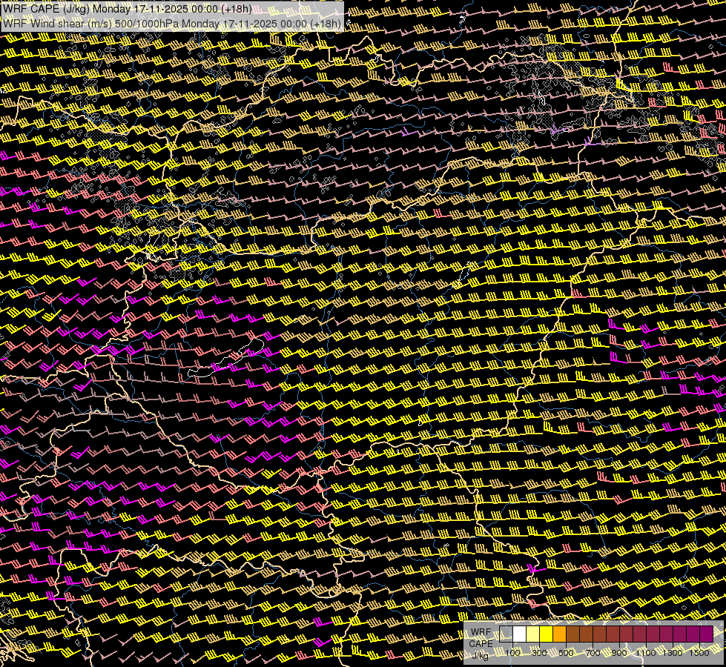The width and height of the screenshot is (726, 667).
Task: Click the WRF CAPE title line
Action: pos(128,9)
